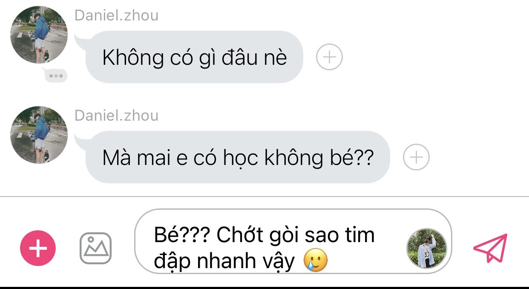The width and height of the screenshot is (529, 289).
Task: Tap the word "Không" in the first message bubble
Action: (133, 58)
